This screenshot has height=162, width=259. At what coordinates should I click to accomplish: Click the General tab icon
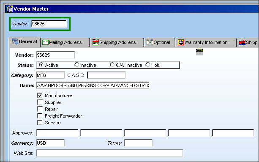[x=15, y=41]
